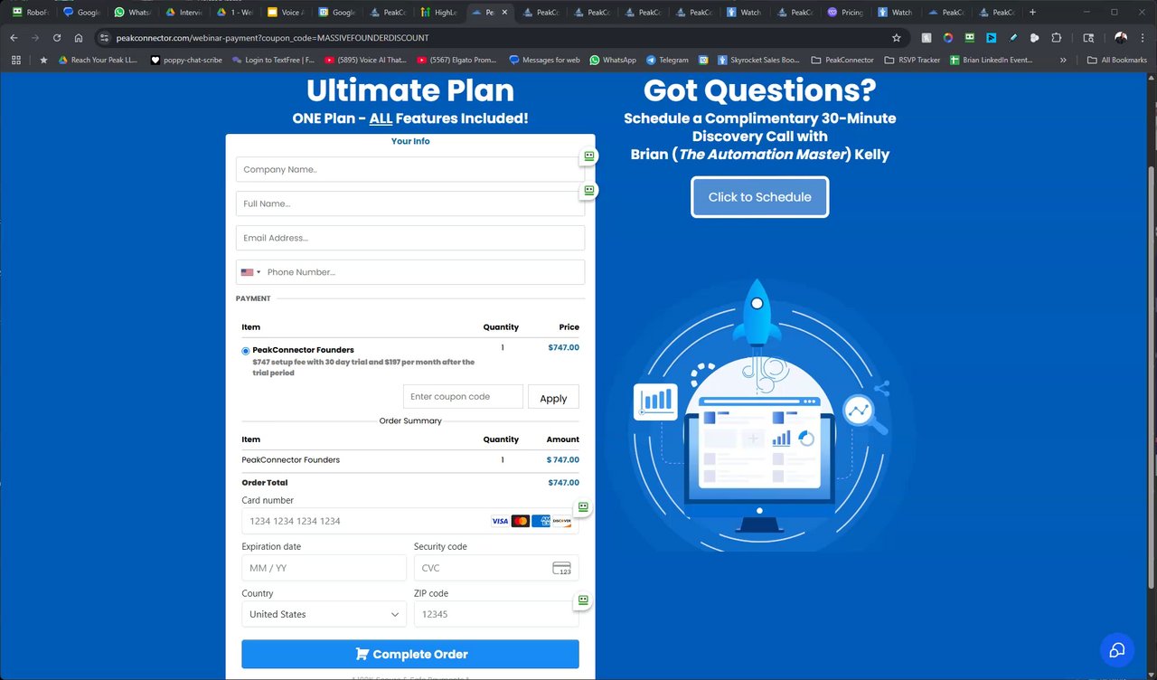The image size is (1157, 680).
Task: Open Brian LinkedIn Event bookmark
Action: (991, 60)
